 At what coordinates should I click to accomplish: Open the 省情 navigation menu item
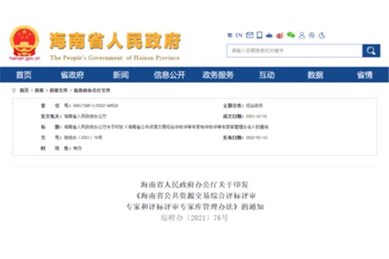(x=364, y=75)
